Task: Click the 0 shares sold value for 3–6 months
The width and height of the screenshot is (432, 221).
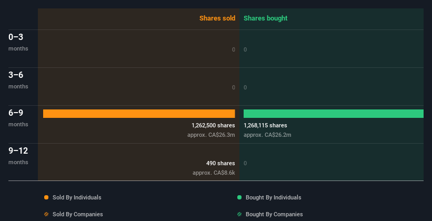Action: click(234, 88)
